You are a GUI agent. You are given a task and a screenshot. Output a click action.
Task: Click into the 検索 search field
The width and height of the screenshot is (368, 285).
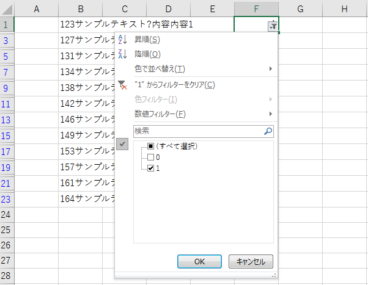pos(197,131)
